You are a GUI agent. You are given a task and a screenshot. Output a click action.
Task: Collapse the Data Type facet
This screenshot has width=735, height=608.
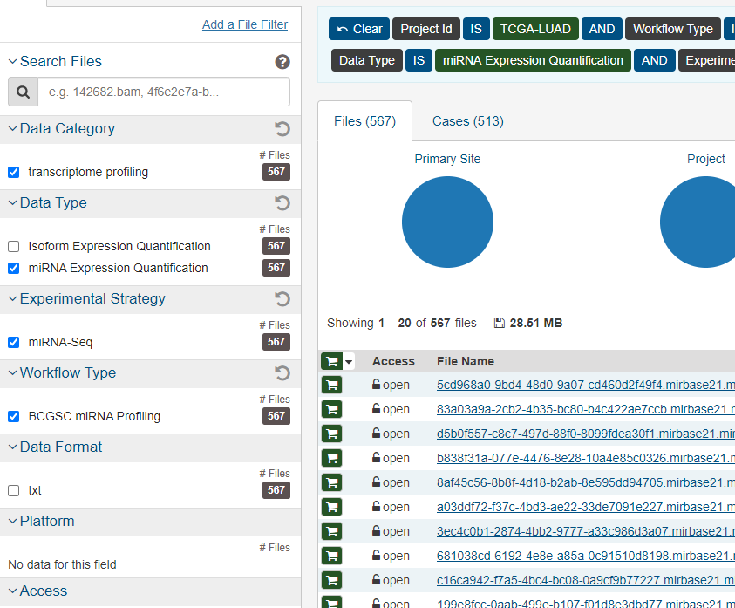pyautogui.click(x=13, y=202)
